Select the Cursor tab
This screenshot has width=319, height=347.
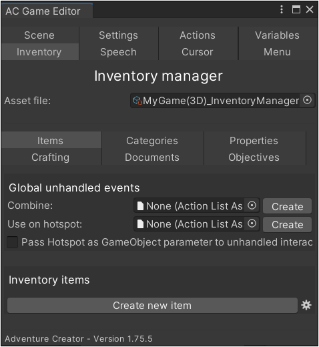[198, 52]
